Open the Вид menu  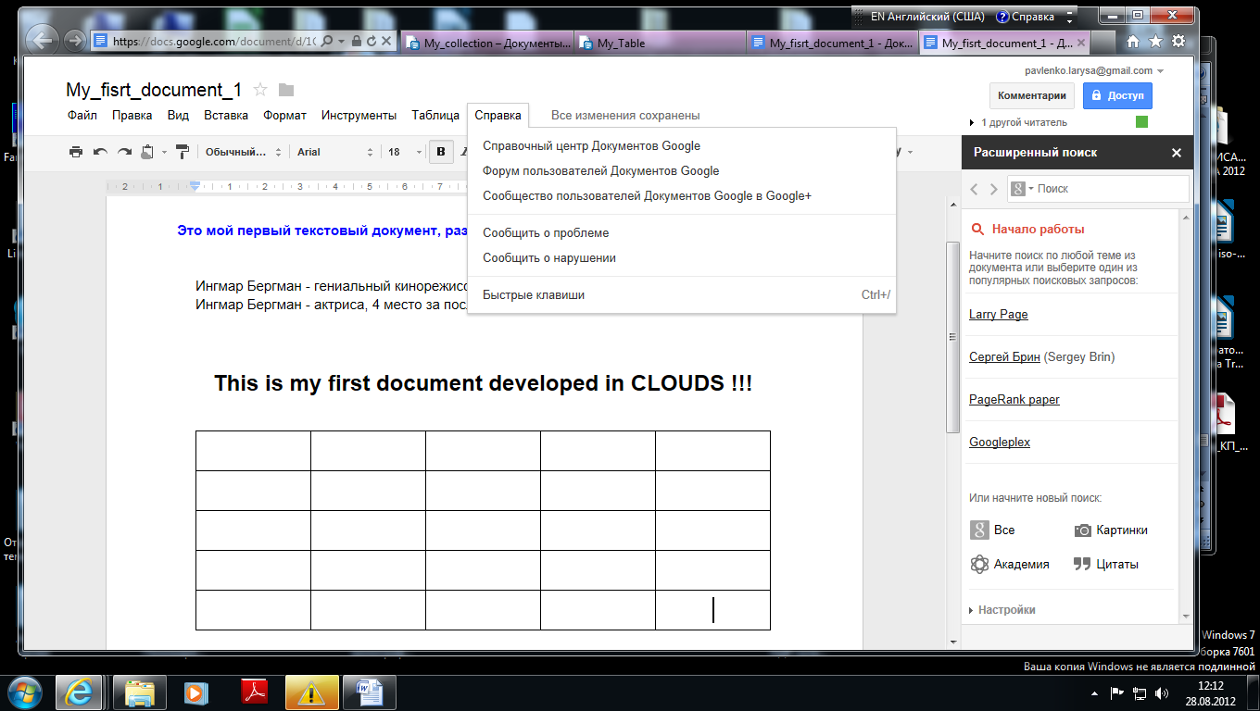tap(178, 116)
